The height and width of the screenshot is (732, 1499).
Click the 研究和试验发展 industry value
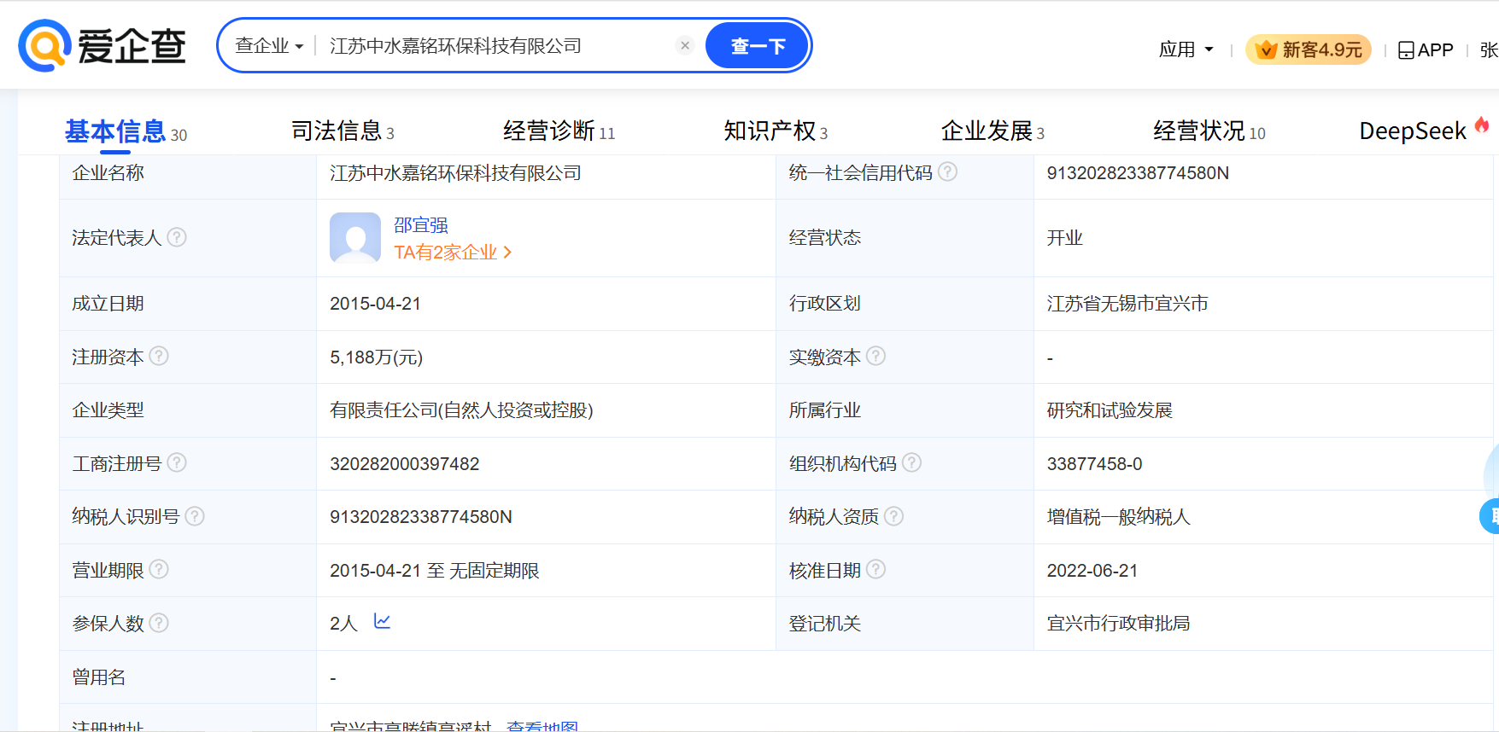[x=1110, y=410]
